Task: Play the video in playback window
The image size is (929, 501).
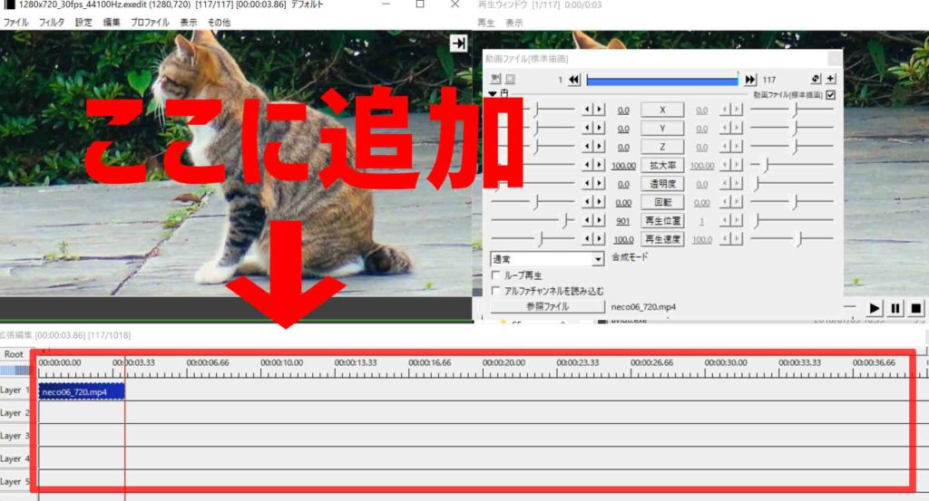Action: [874, 308]
